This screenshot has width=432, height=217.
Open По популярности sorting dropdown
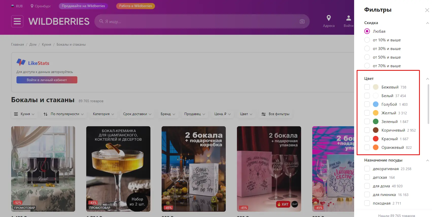click(x=63, y=114)
